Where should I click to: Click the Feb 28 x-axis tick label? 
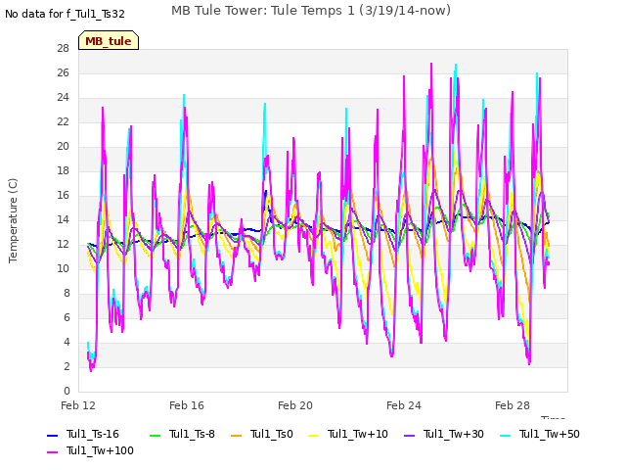(x=513, y=405)
